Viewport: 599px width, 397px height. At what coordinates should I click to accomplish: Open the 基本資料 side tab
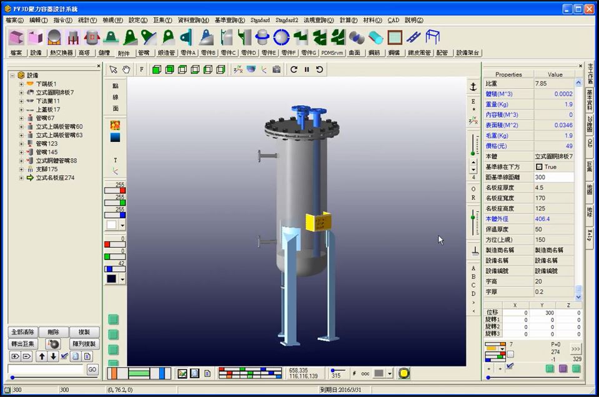[x=590, y=100]
